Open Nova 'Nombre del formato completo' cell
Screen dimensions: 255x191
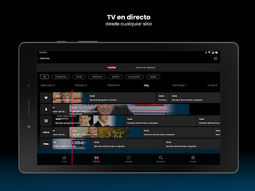177,132
